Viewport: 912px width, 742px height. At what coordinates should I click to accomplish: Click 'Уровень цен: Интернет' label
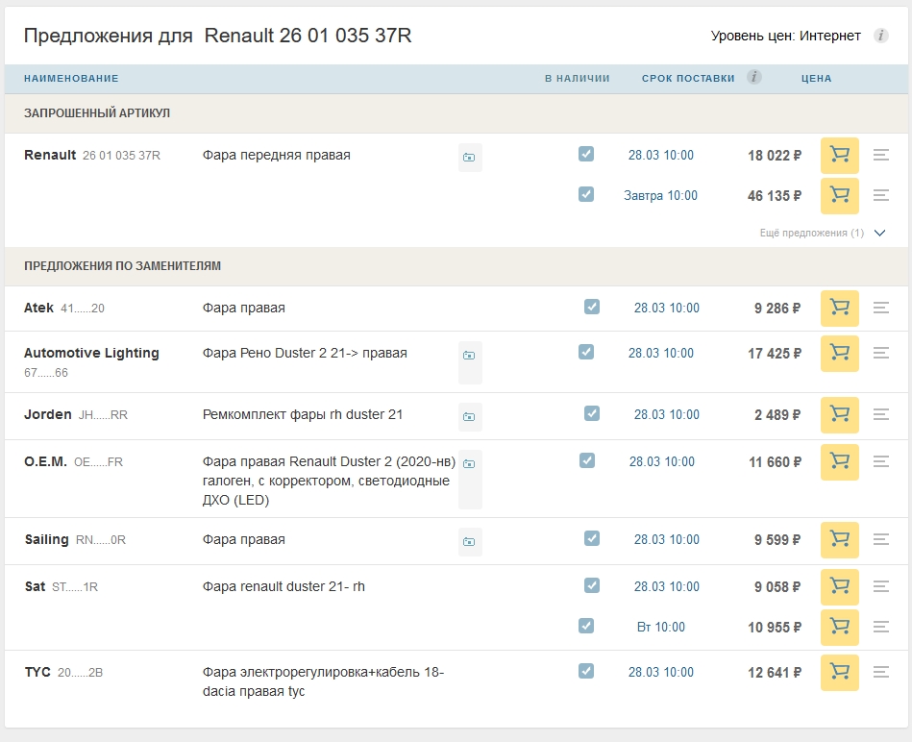[785, 37]
